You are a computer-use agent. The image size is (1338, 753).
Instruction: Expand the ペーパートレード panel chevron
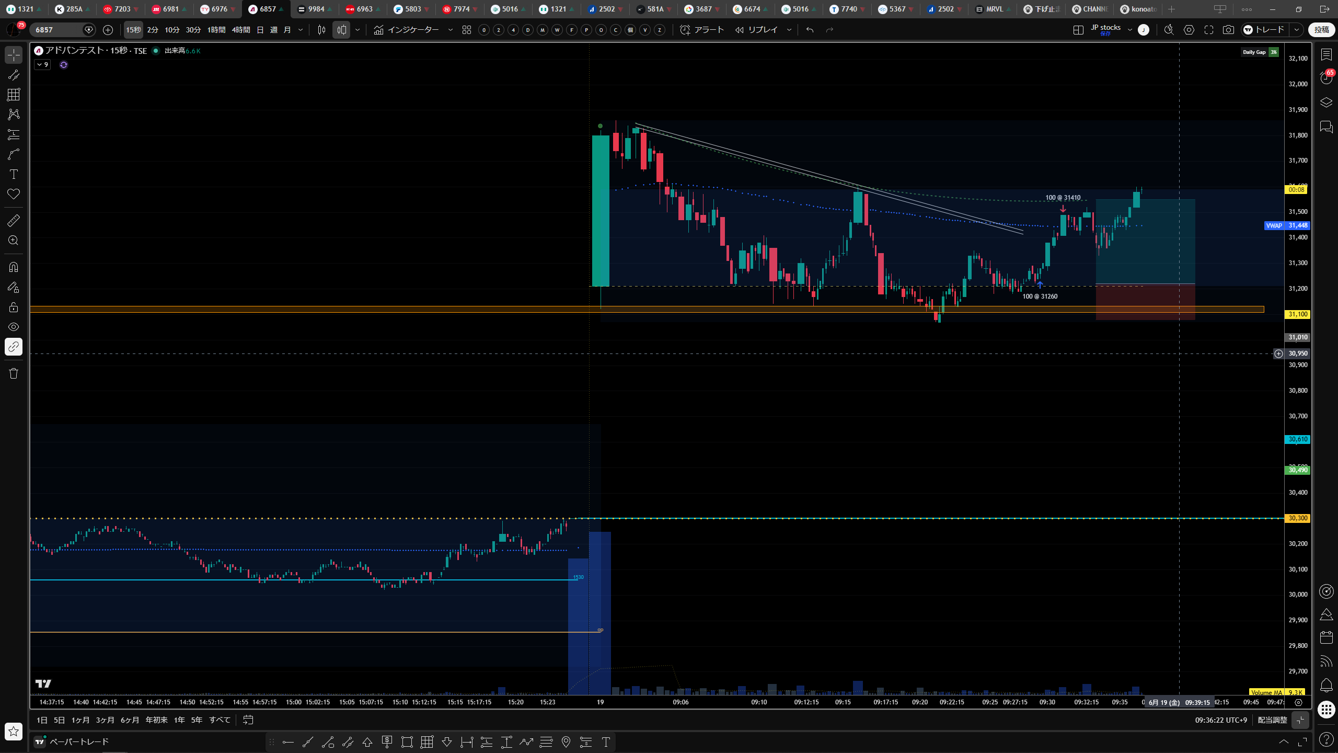[1284, 741]
